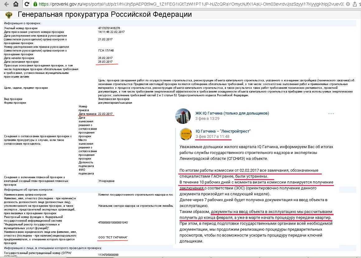The image size is (361, 258).
Task: Open the browser home page icon
Action: click(x=16, y=4)
